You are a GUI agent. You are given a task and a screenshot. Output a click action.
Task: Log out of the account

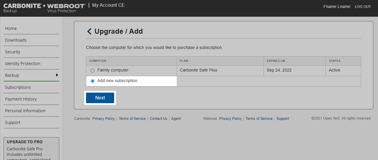point(363,7)
